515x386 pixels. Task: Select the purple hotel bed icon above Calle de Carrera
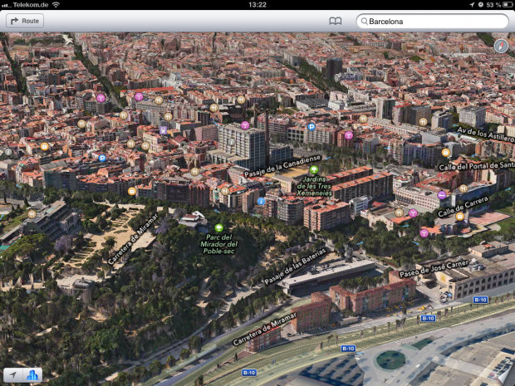[442, 195]
